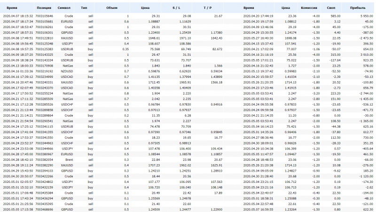Sort by the Прибыль column header
Viewport: 376px width, 212px height.
pos(358,8)
